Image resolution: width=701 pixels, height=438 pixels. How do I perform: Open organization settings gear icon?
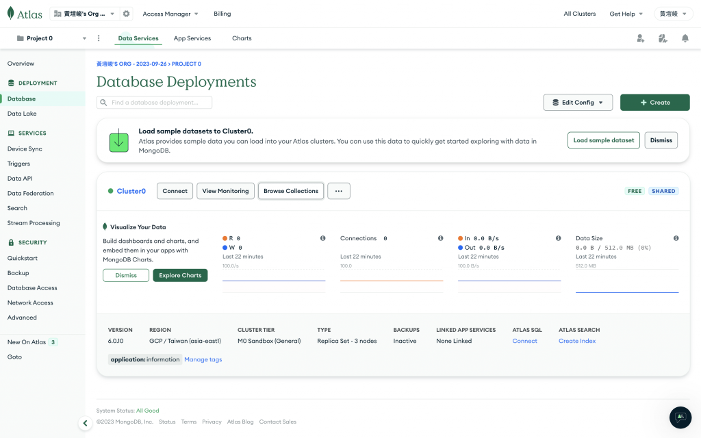pyautogui.click(x=127, y=14)
